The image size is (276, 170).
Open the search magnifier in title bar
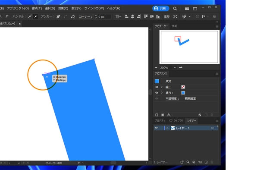coord(175,9)
